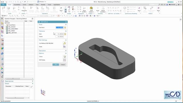The image size is (183, 103).
Task: Click the command finder search icon
Action: pyautogui.click(x=159, y=5)
